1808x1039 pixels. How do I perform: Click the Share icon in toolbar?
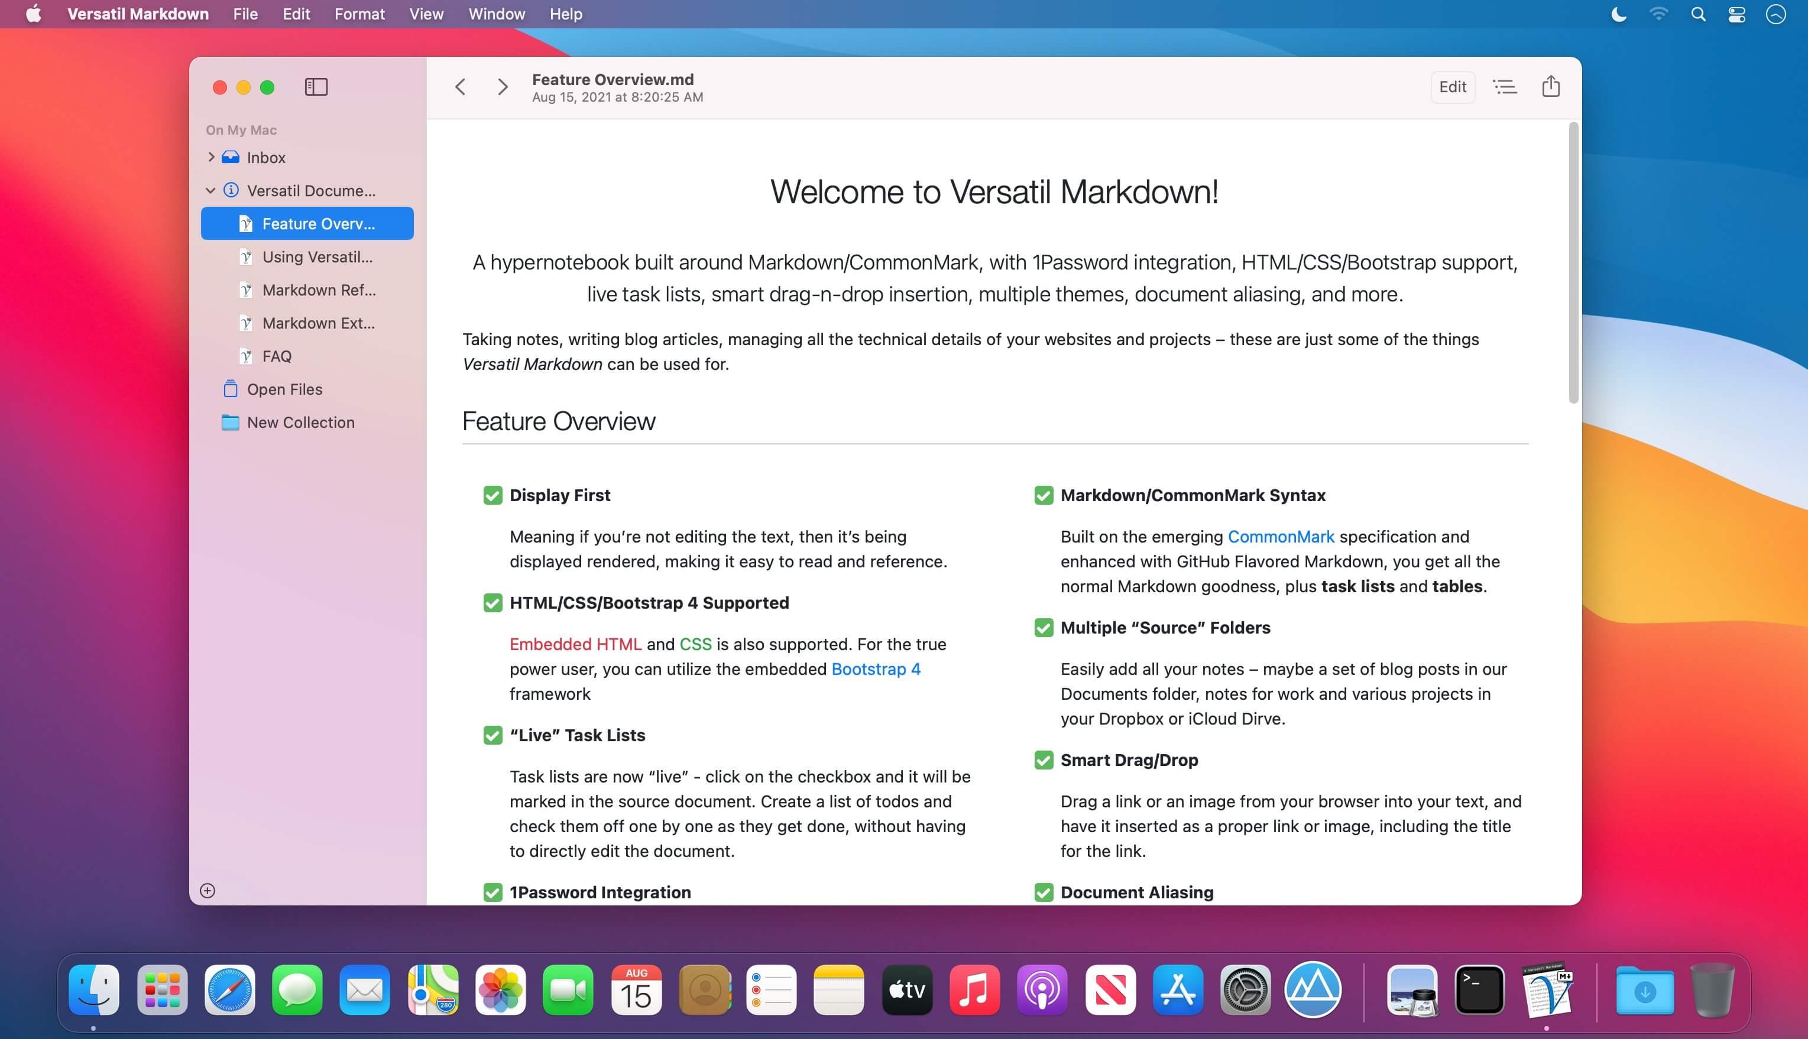click(x=1550, y=86)
